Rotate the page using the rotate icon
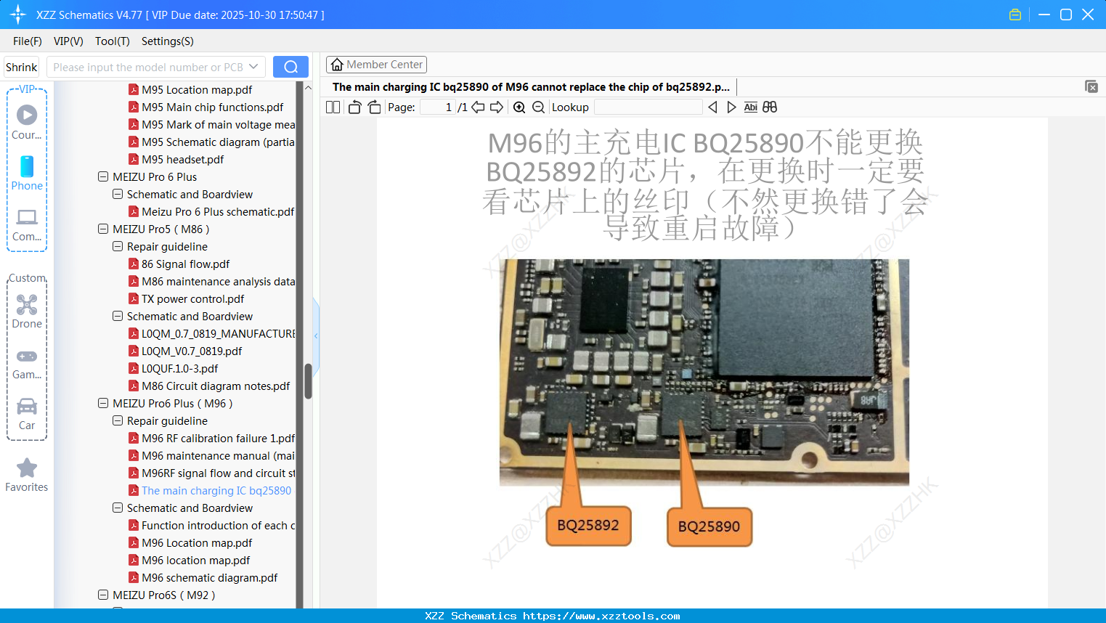1106x623 pixels. (x=354, y=107)
